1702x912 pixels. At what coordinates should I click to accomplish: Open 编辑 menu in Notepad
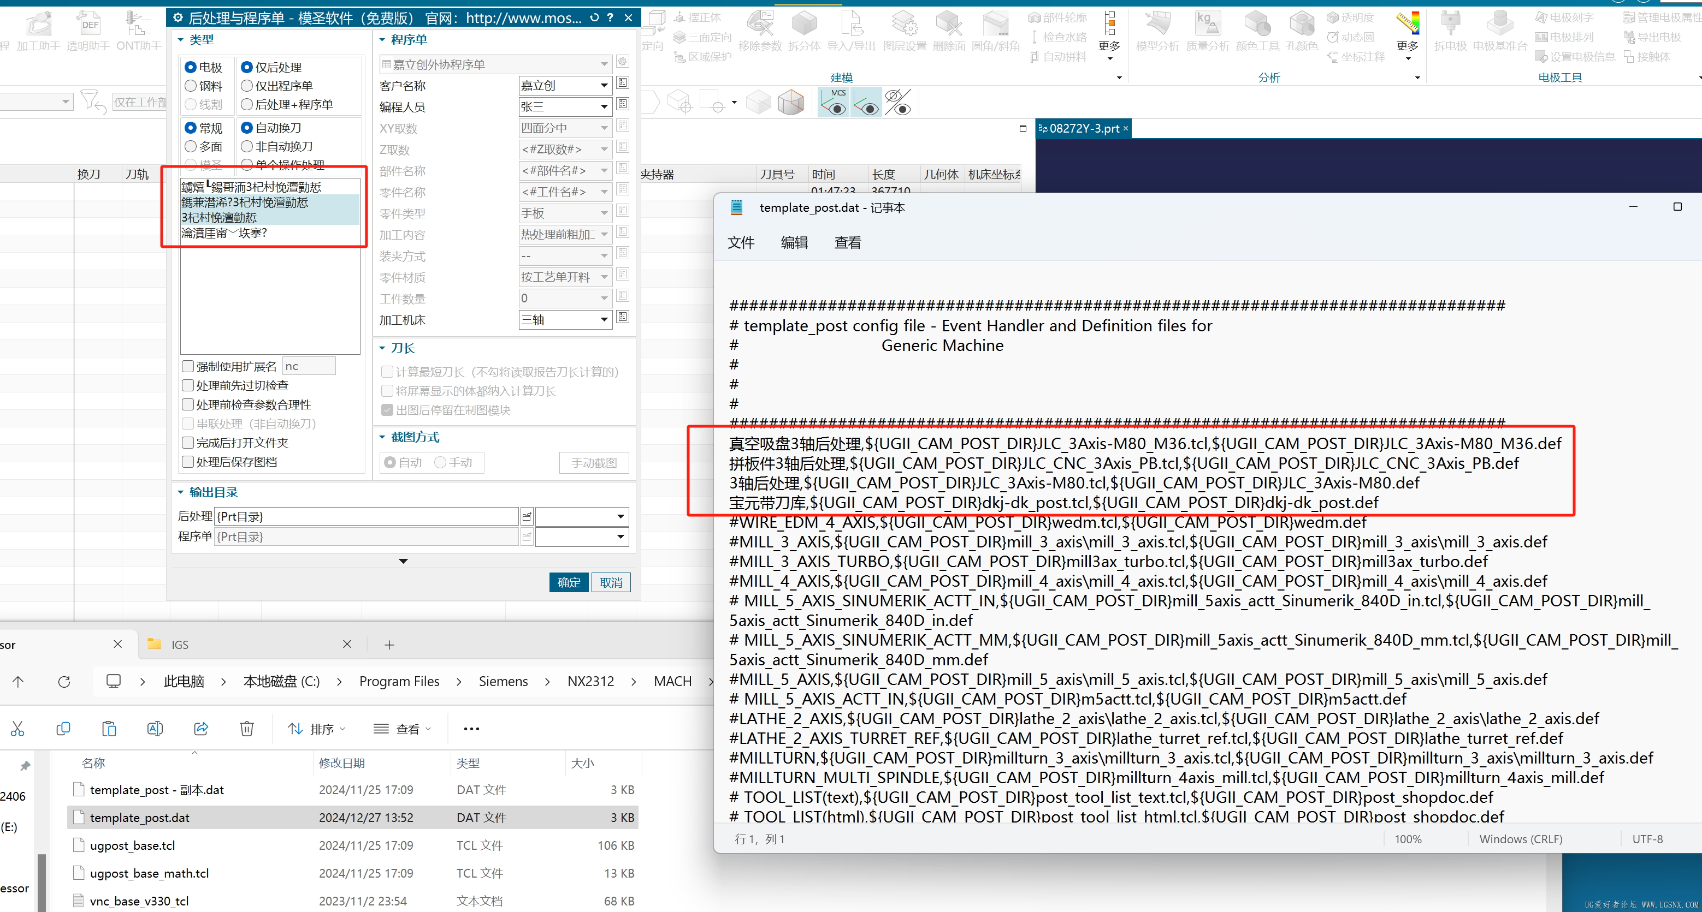pos(794,242)
